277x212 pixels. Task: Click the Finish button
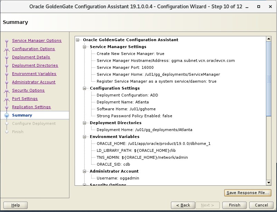tap(235, 205)
